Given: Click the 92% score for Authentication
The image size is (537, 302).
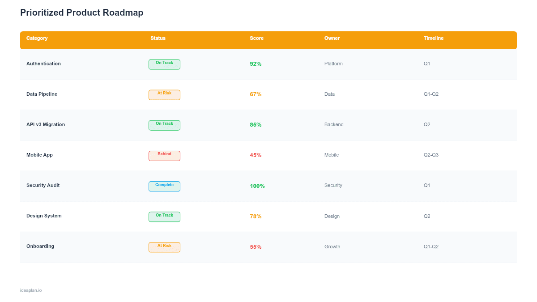Looking at the screenshot, I should click(256, 64).
